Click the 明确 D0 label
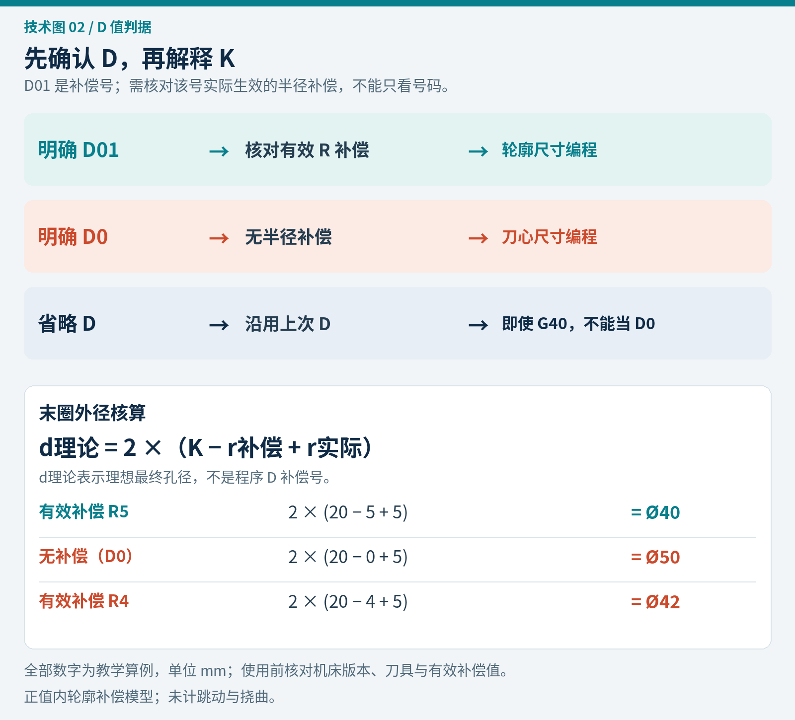This screenshot has height=720, width=795. click(x=73, y=237)
